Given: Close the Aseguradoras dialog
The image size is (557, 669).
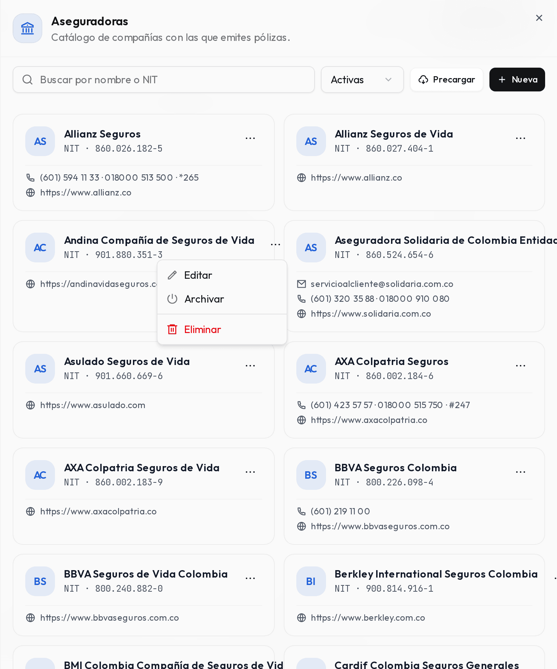Looking at the screenshot, I should coord(539,18).
